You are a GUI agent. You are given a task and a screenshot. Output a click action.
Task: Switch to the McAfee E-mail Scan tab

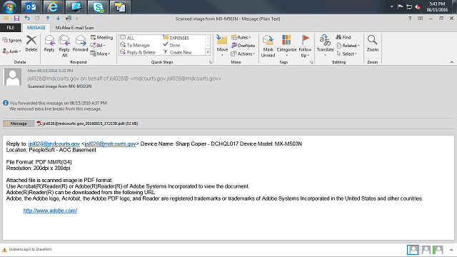[x=74, y=28]
